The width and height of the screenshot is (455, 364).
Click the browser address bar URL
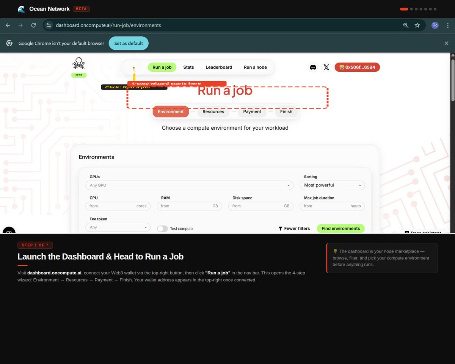[108, 25]
